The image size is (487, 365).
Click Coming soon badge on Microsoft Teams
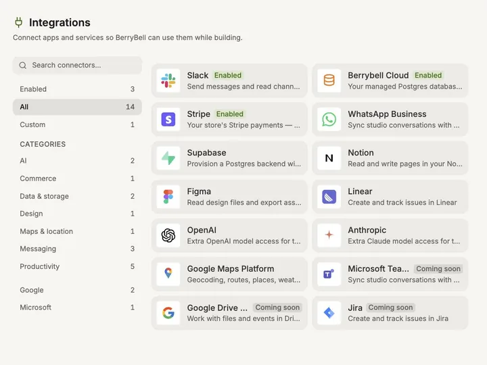point(438,269)
